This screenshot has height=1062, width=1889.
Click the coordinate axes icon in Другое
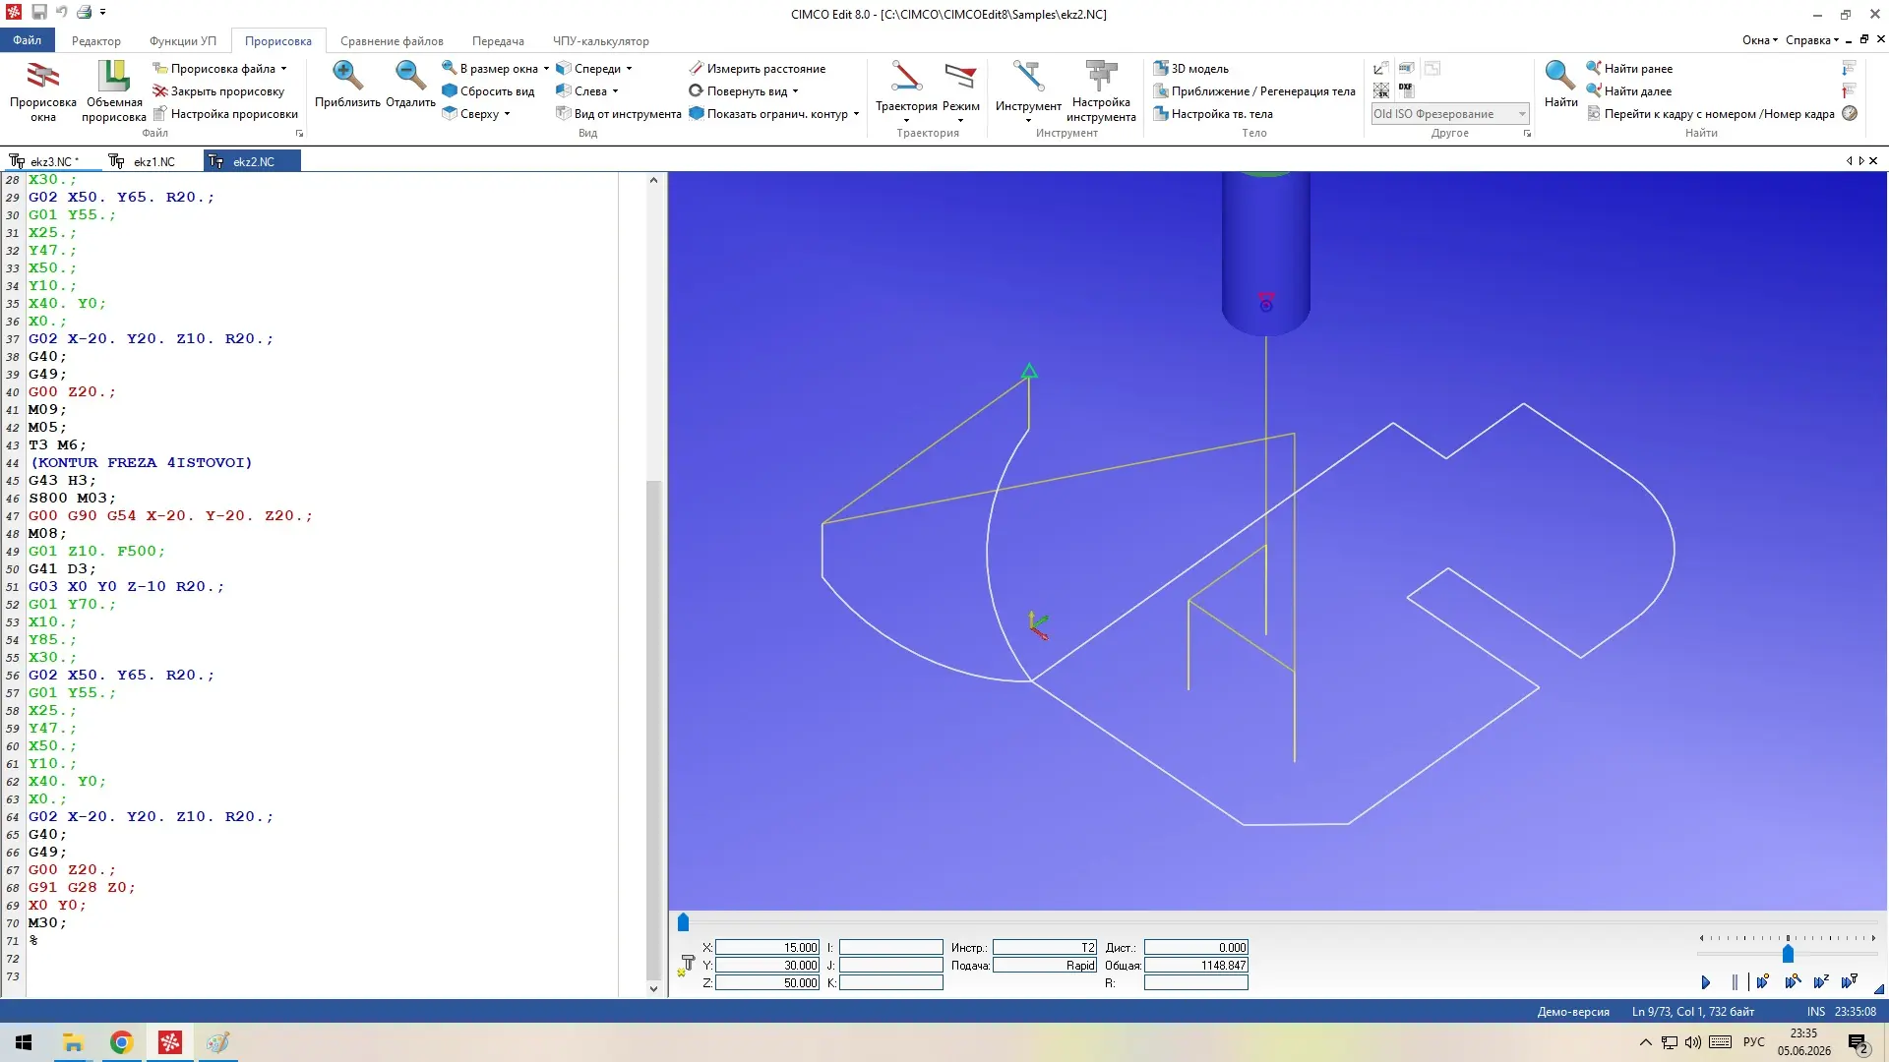(x=1381, y=68)
